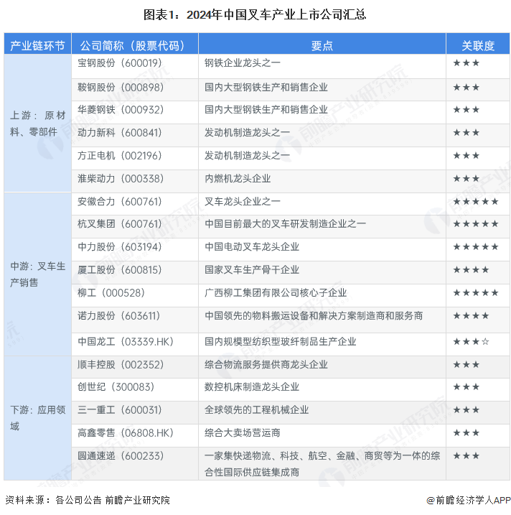Select the text 国内规模型纺织型玻纤制品生产企业
This screenshot has height=515, width=511.
click(281, 342)
